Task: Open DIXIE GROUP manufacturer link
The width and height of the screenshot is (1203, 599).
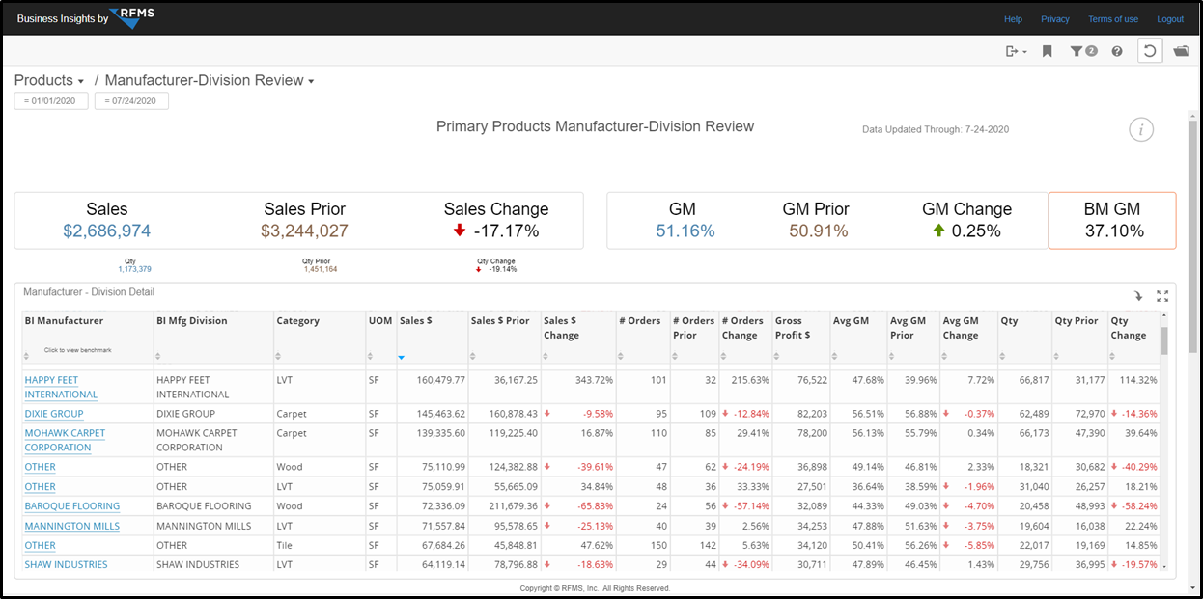Action: [54, 414]
